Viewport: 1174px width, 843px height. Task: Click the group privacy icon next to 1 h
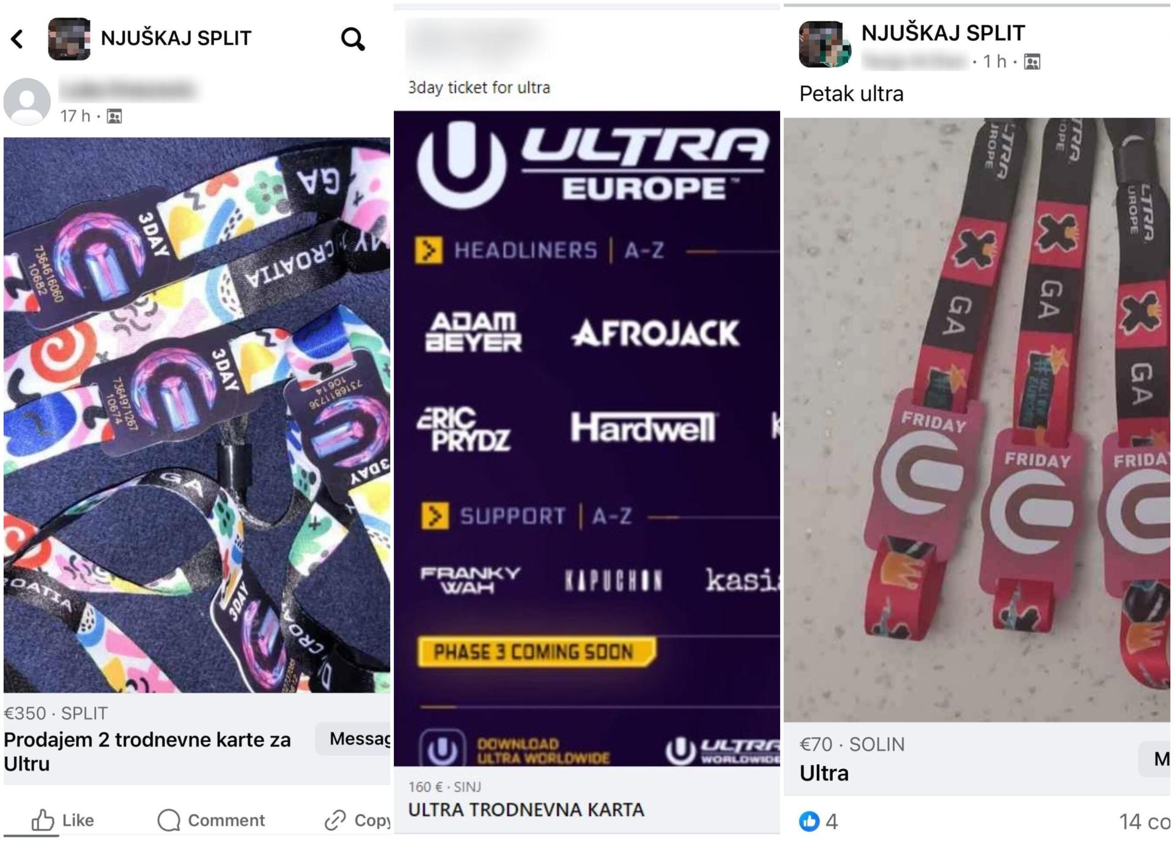pyautogui.click(x=1032, y=62)
